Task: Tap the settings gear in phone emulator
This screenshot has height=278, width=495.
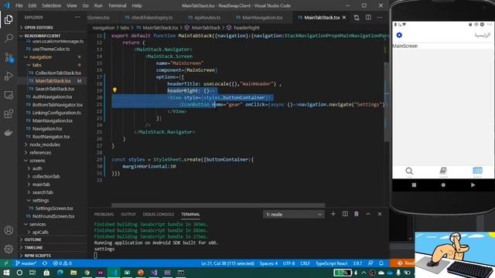Action: 399,35
